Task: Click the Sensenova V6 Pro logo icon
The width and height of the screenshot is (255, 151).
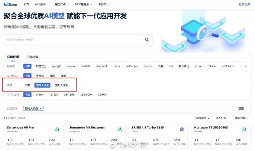Action: [x=57, y=129]
